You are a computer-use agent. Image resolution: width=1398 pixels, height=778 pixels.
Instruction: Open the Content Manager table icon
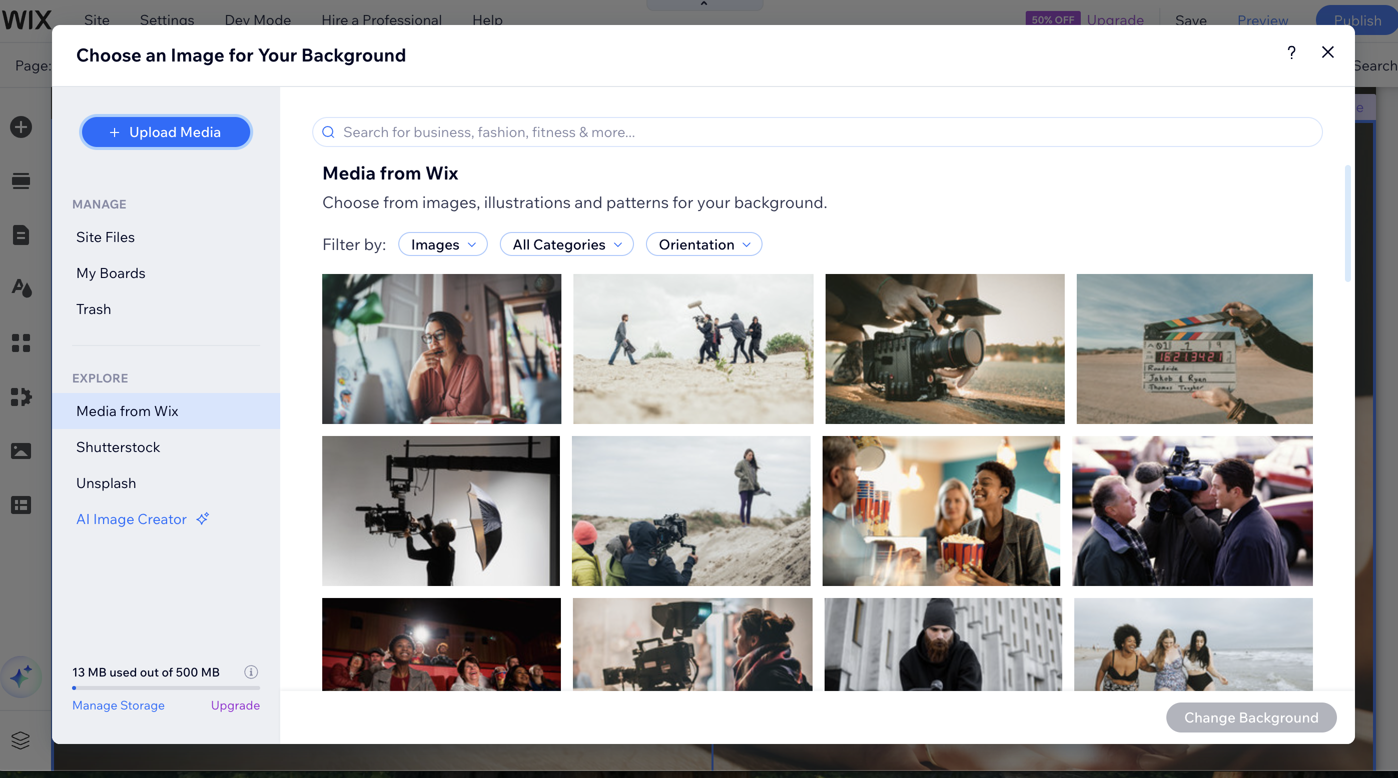coord(21,505)
